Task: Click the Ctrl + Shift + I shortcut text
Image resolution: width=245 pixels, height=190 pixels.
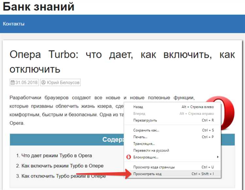Action: pyautogui.click(x=203, y=174)
